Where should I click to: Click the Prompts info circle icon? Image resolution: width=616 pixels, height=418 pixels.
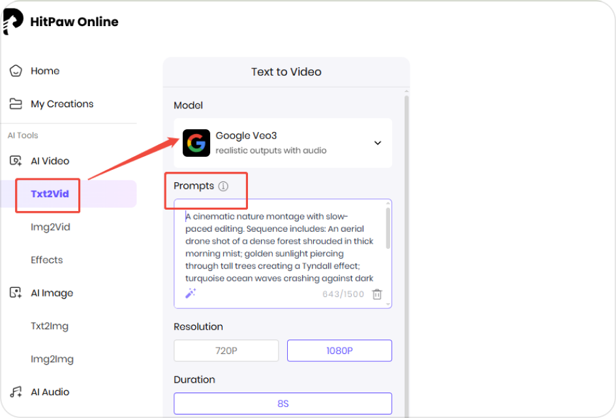[223, 186]
